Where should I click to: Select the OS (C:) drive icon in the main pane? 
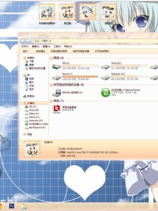point(57,67)
